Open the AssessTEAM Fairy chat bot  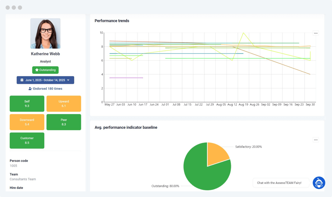(x=319, y=182)
